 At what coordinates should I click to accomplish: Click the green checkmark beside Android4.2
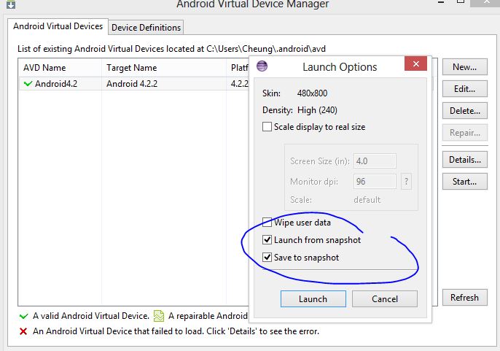28,84
